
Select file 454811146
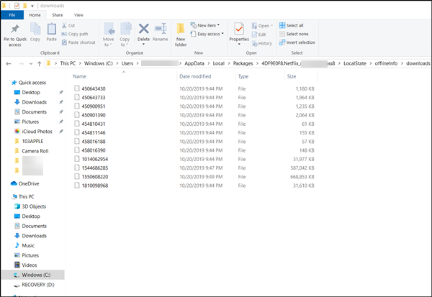(x=94, y=132)
